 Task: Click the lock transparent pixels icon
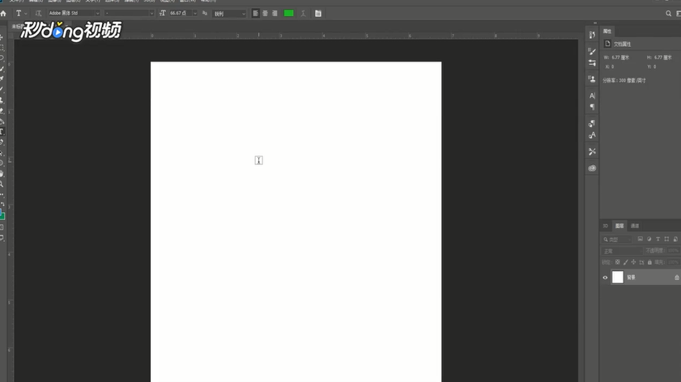pyautogui.click(x=618, y=262)
